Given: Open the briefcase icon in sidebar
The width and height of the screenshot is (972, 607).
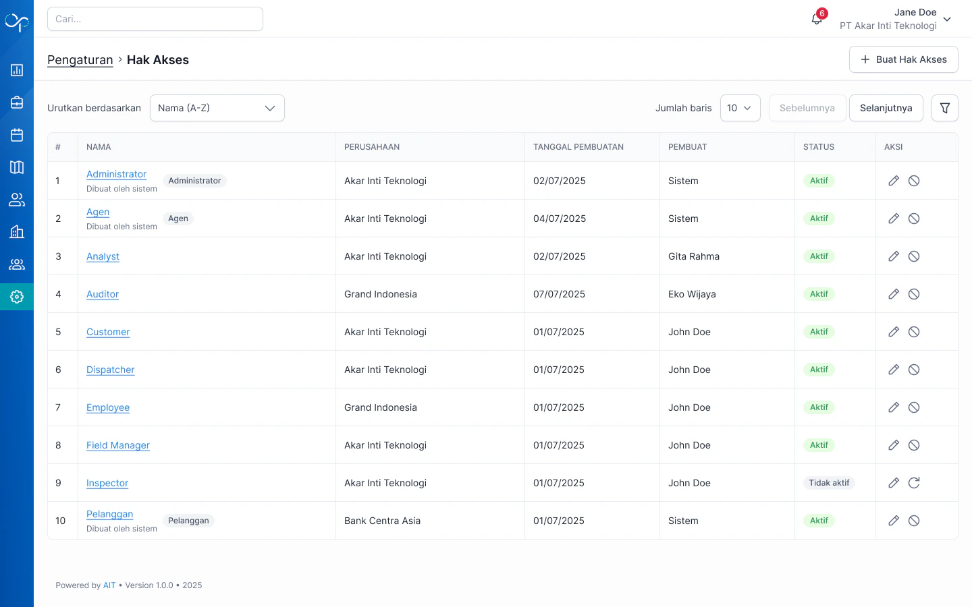Looking at the screenshot, I should click(x=17, y=103).
